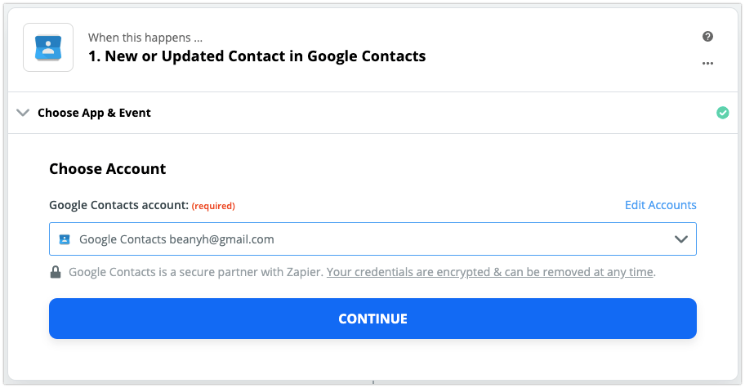Click the Google Contacts account field label
Viewport: 745px width, 388px height.
point(118,205)
